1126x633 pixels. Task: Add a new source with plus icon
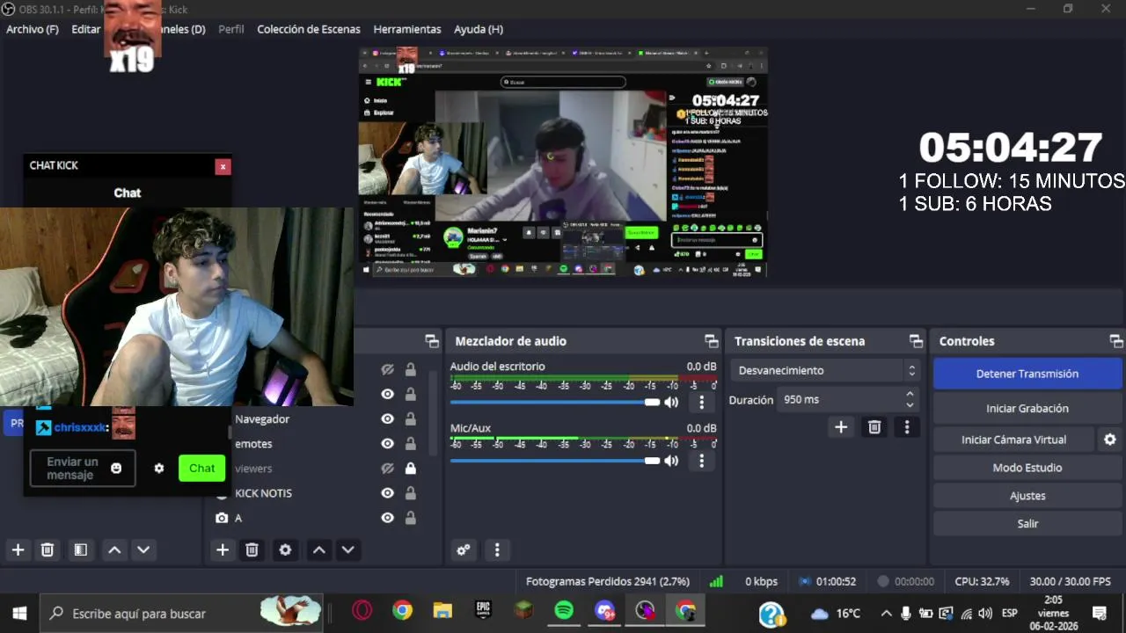tap(223, 549)
